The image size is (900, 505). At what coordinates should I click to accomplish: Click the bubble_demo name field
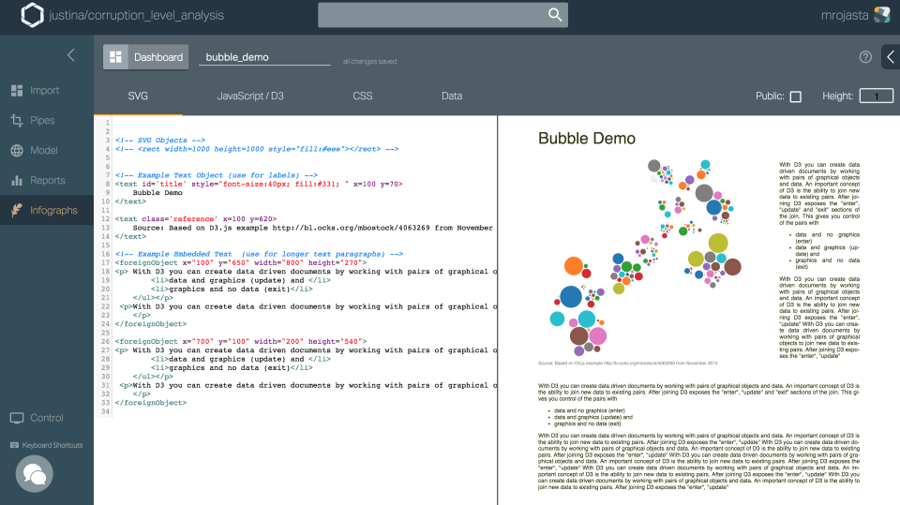(264, 57)
